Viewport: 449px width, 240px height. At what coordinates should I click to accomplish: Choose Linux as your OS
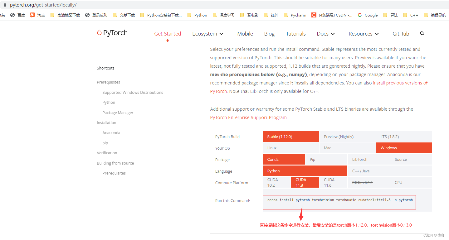(x=291, y=148)
